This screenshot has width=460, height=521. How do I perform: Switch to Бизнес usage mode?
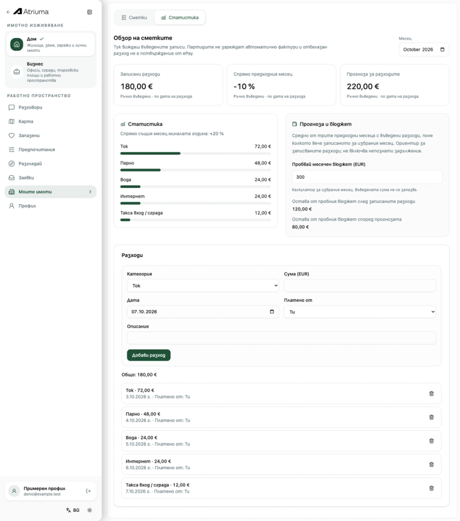point(51,72)
